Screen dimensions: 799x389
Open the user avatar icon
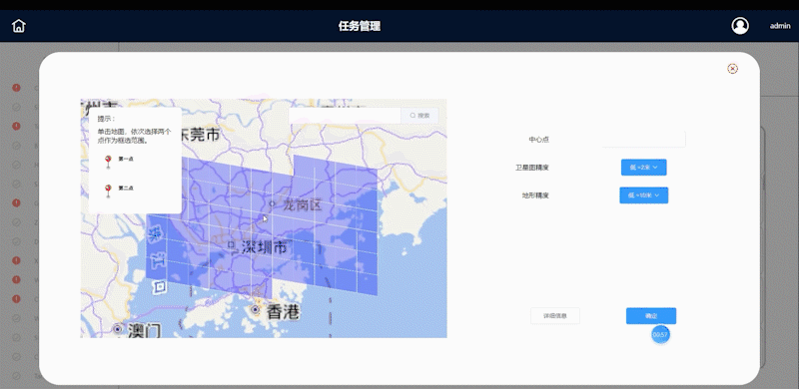tap(740, 26)
